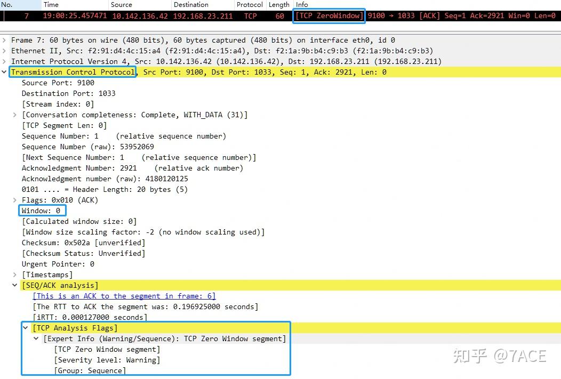Screen dimensions: 561x379
Task: Expand the Flags: 0x010 (ACK) field
Action: coord(14,200)
